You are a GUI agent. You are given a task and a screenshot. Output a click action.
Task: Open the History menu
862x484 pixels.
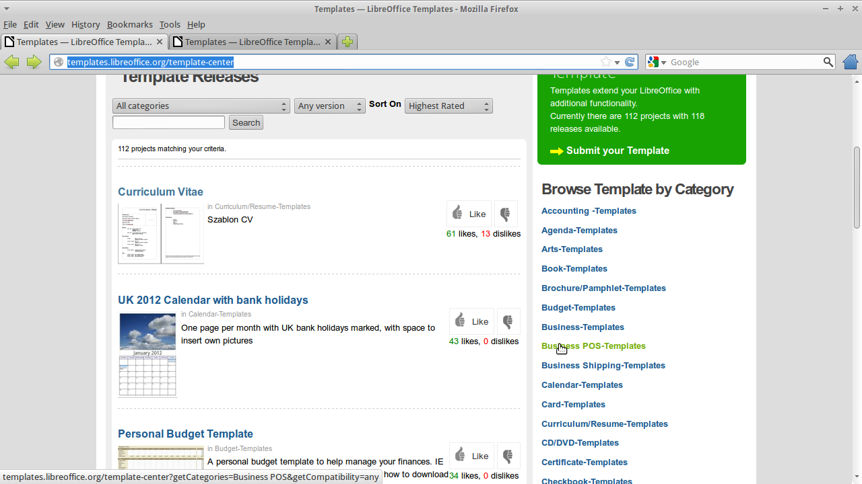pos(86,24)
